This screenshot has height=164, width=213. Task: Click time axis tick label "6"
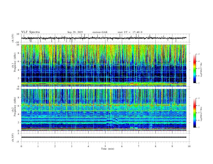coord(122,146)
